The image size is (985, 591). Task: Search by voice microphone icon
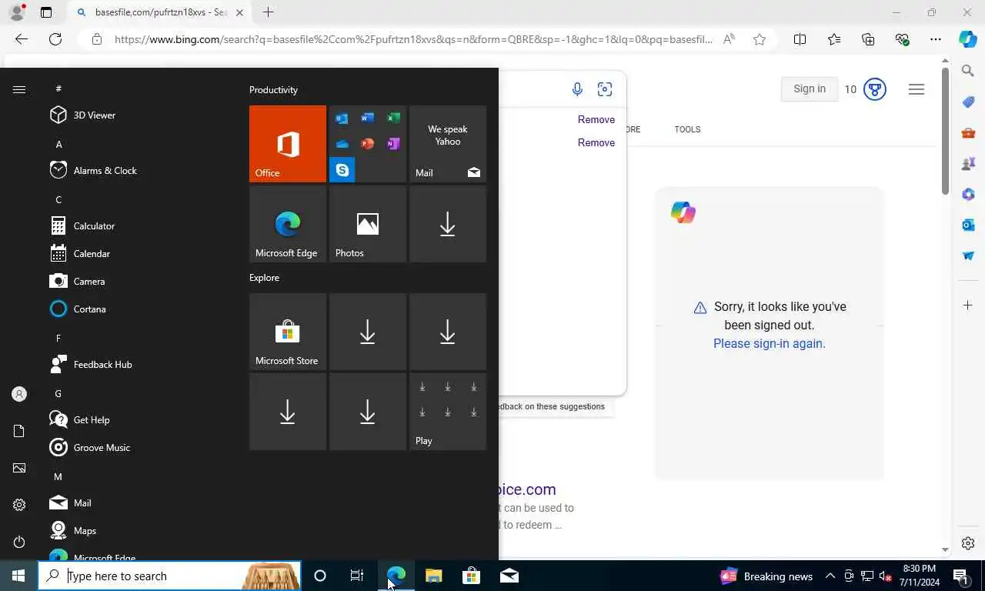[577, 89]
